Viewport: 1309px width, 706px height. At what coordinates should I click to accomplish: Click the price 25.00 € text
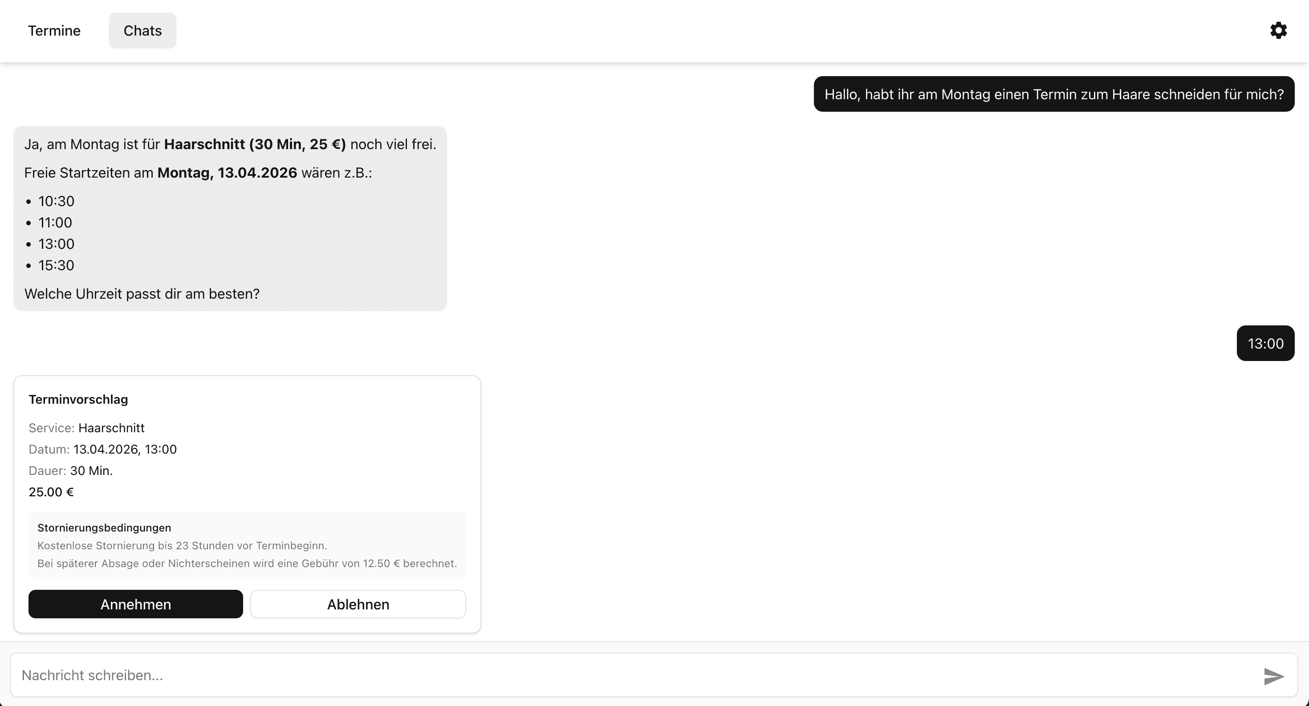coord(50,491)
